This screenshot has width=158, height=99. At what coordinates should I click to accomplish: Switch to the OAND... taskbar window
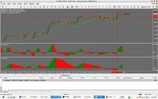pos(66,97)
